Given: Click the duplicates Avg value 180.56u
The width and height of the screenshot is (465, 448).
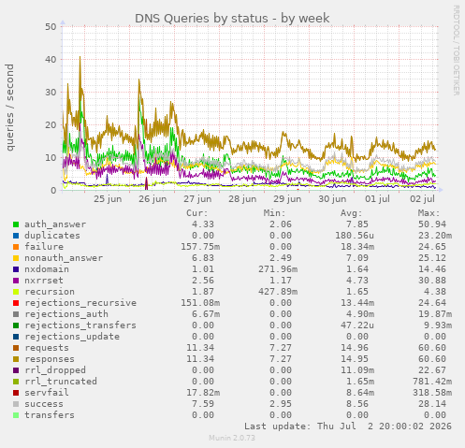Looking at the screenshot, I should click(x=355, y=236).
